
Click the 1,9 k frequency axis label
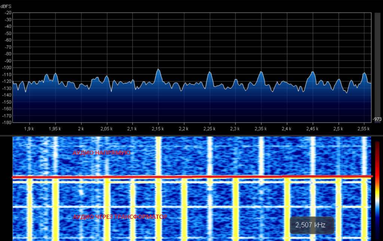click(x=29, y=129)
